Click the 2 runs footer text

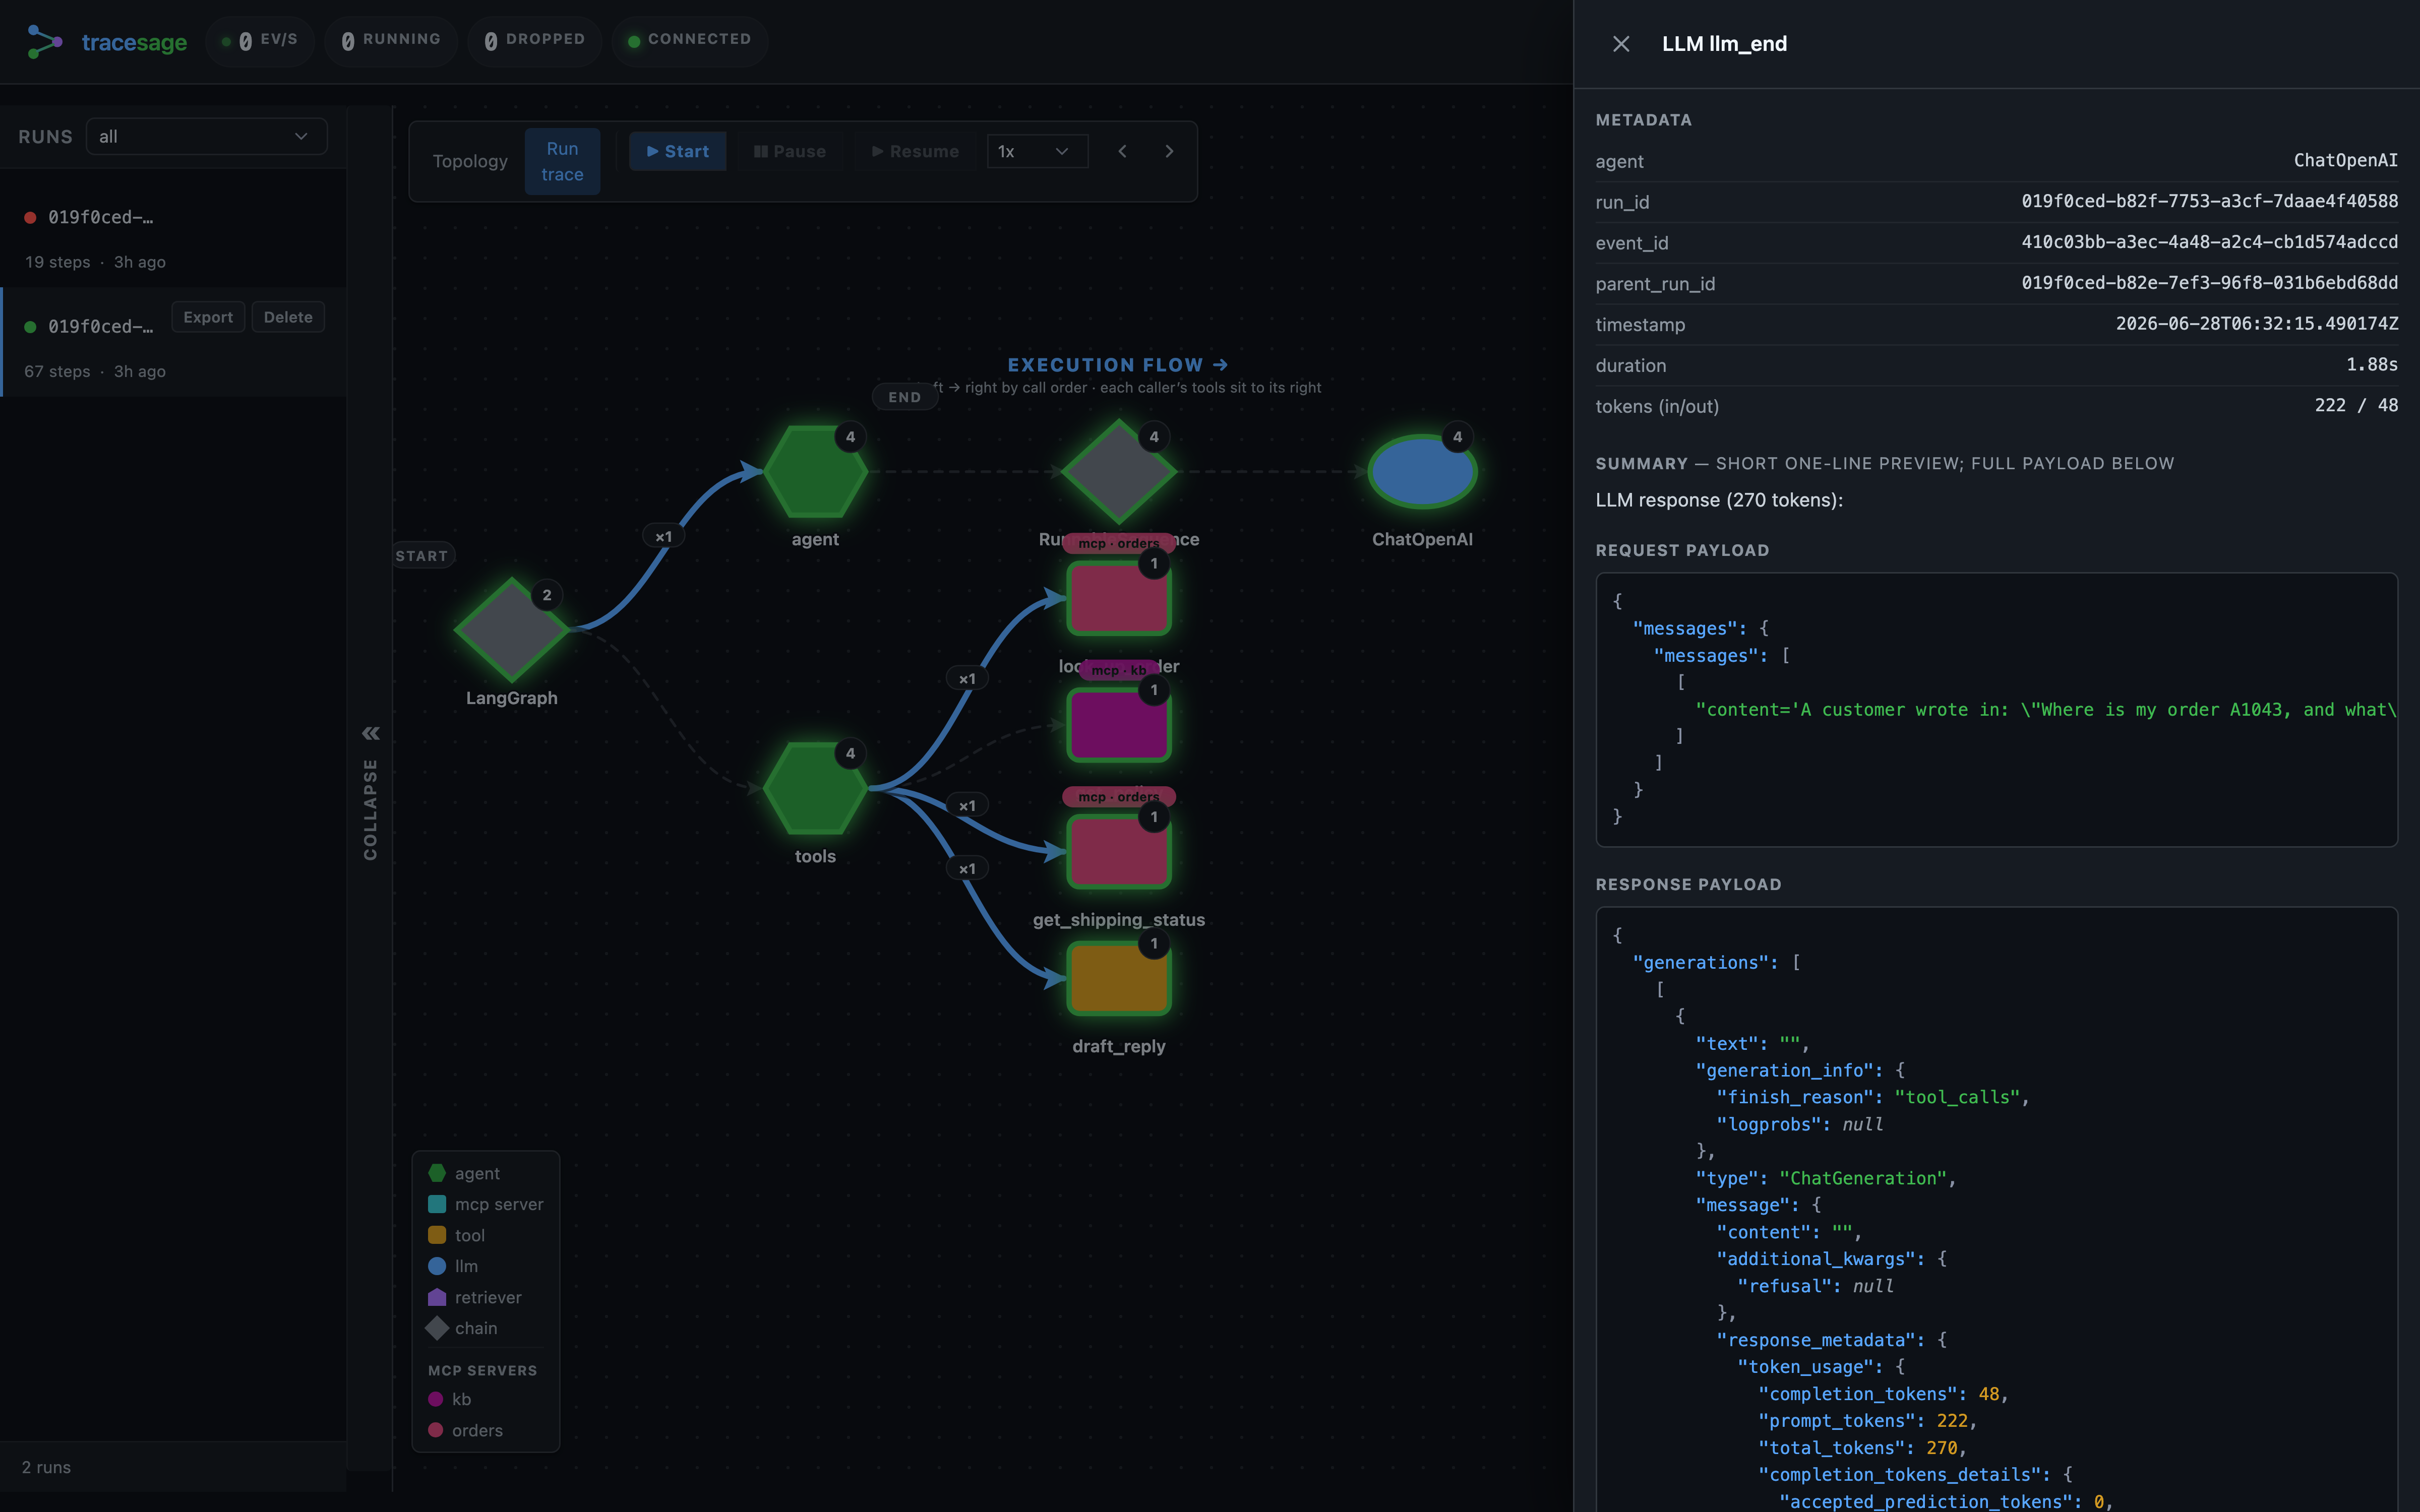point(46,1467)
